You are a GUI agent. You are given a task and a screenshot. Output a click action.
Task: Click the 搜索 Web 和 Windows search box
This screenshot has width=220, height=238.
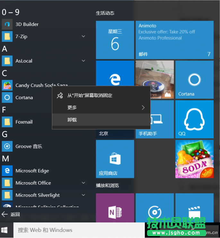[77, 230]
